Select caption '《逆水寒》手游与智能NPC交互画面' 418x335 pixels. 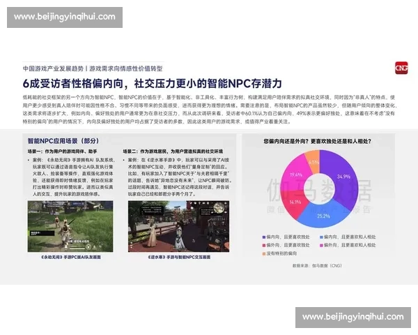point(179,257)
